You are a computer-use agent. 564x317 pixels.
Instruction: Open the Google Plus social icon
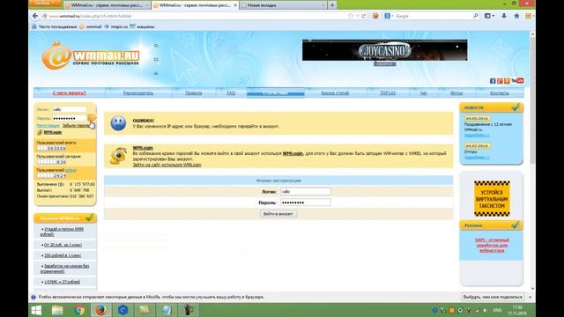tap(500, 81)
